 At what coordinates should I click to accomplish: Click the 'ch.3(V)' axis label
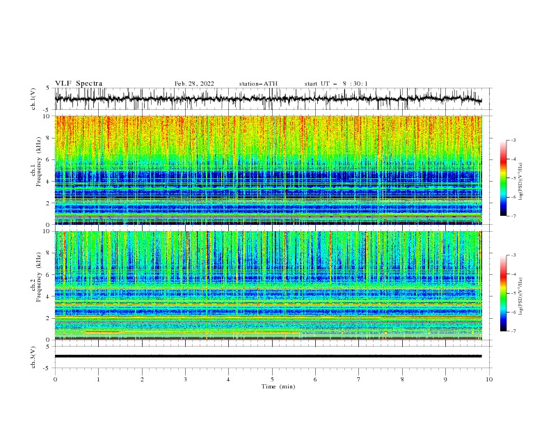point(33,357)
